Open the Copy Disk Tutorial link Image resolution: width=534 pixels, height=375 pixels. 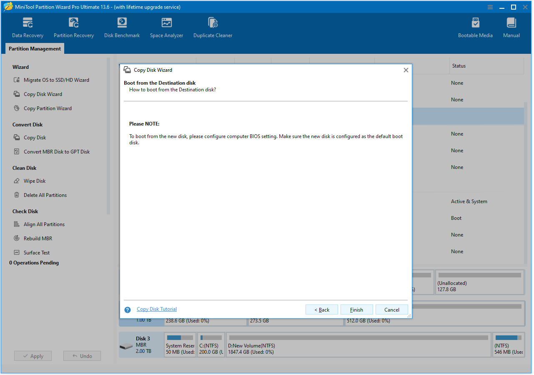[x=157, y=309]
